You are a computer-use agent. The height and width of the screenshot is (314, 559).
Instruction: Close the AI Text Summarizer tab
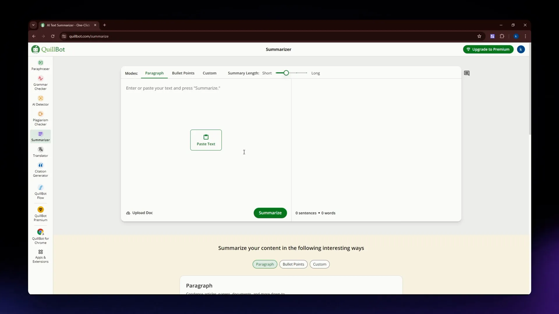coord(95,25)
